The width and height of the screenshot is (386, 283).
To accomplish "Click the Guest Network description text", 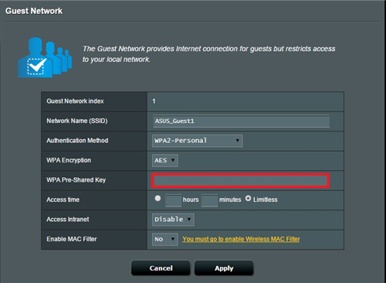I will pyautogui.click(x=208, y=54).
